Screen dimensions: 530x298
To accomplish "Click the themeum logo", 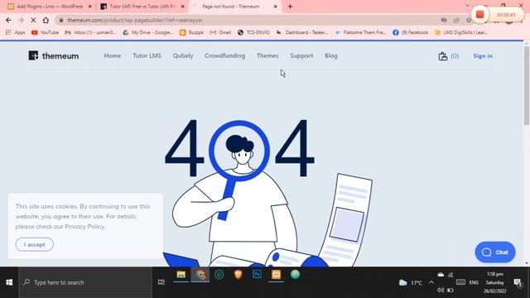I will tap(53, 55).
